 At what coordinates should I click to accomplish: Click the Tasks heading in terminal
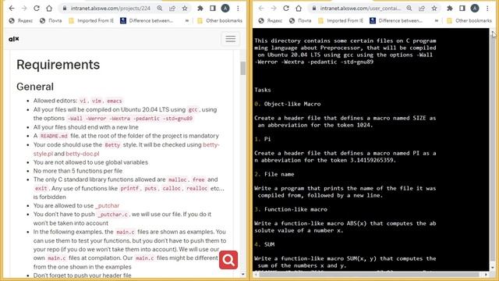[263, 90]
